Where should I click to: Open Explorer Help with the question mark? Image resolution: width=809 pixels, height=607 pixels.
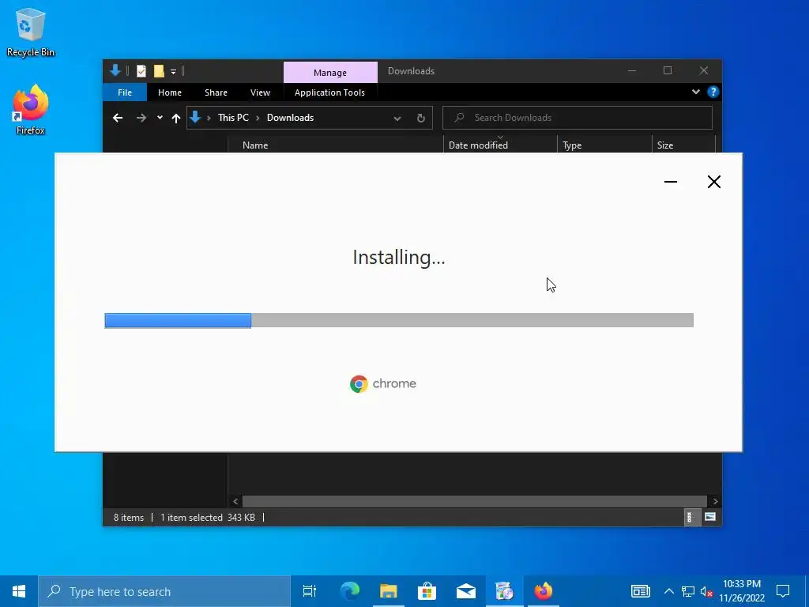tap(713, 92)
